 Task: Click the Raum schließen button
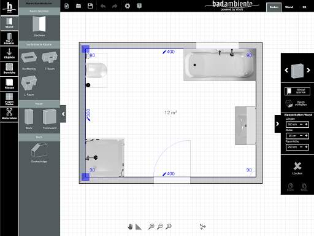[x=297, y=104]
